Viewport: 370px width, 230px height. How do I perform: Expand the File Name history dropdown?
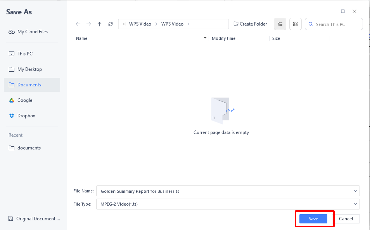point(355,191)
